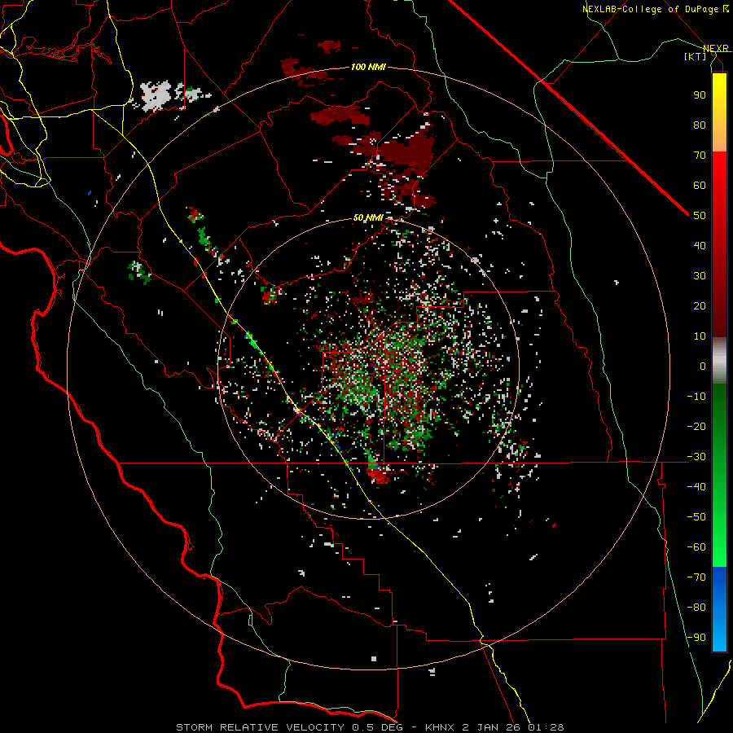Click the 80 value on velocity scale
Screen dimensions: 733x733
[x=700, y=125]
